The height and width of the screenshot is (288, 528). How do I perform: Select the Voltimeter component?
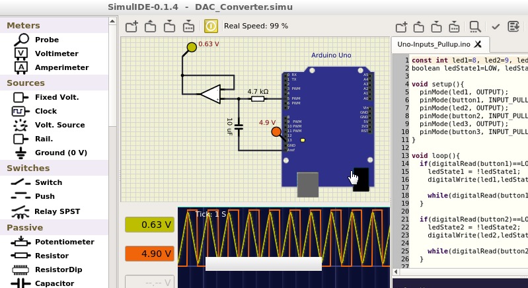[46, 54]
